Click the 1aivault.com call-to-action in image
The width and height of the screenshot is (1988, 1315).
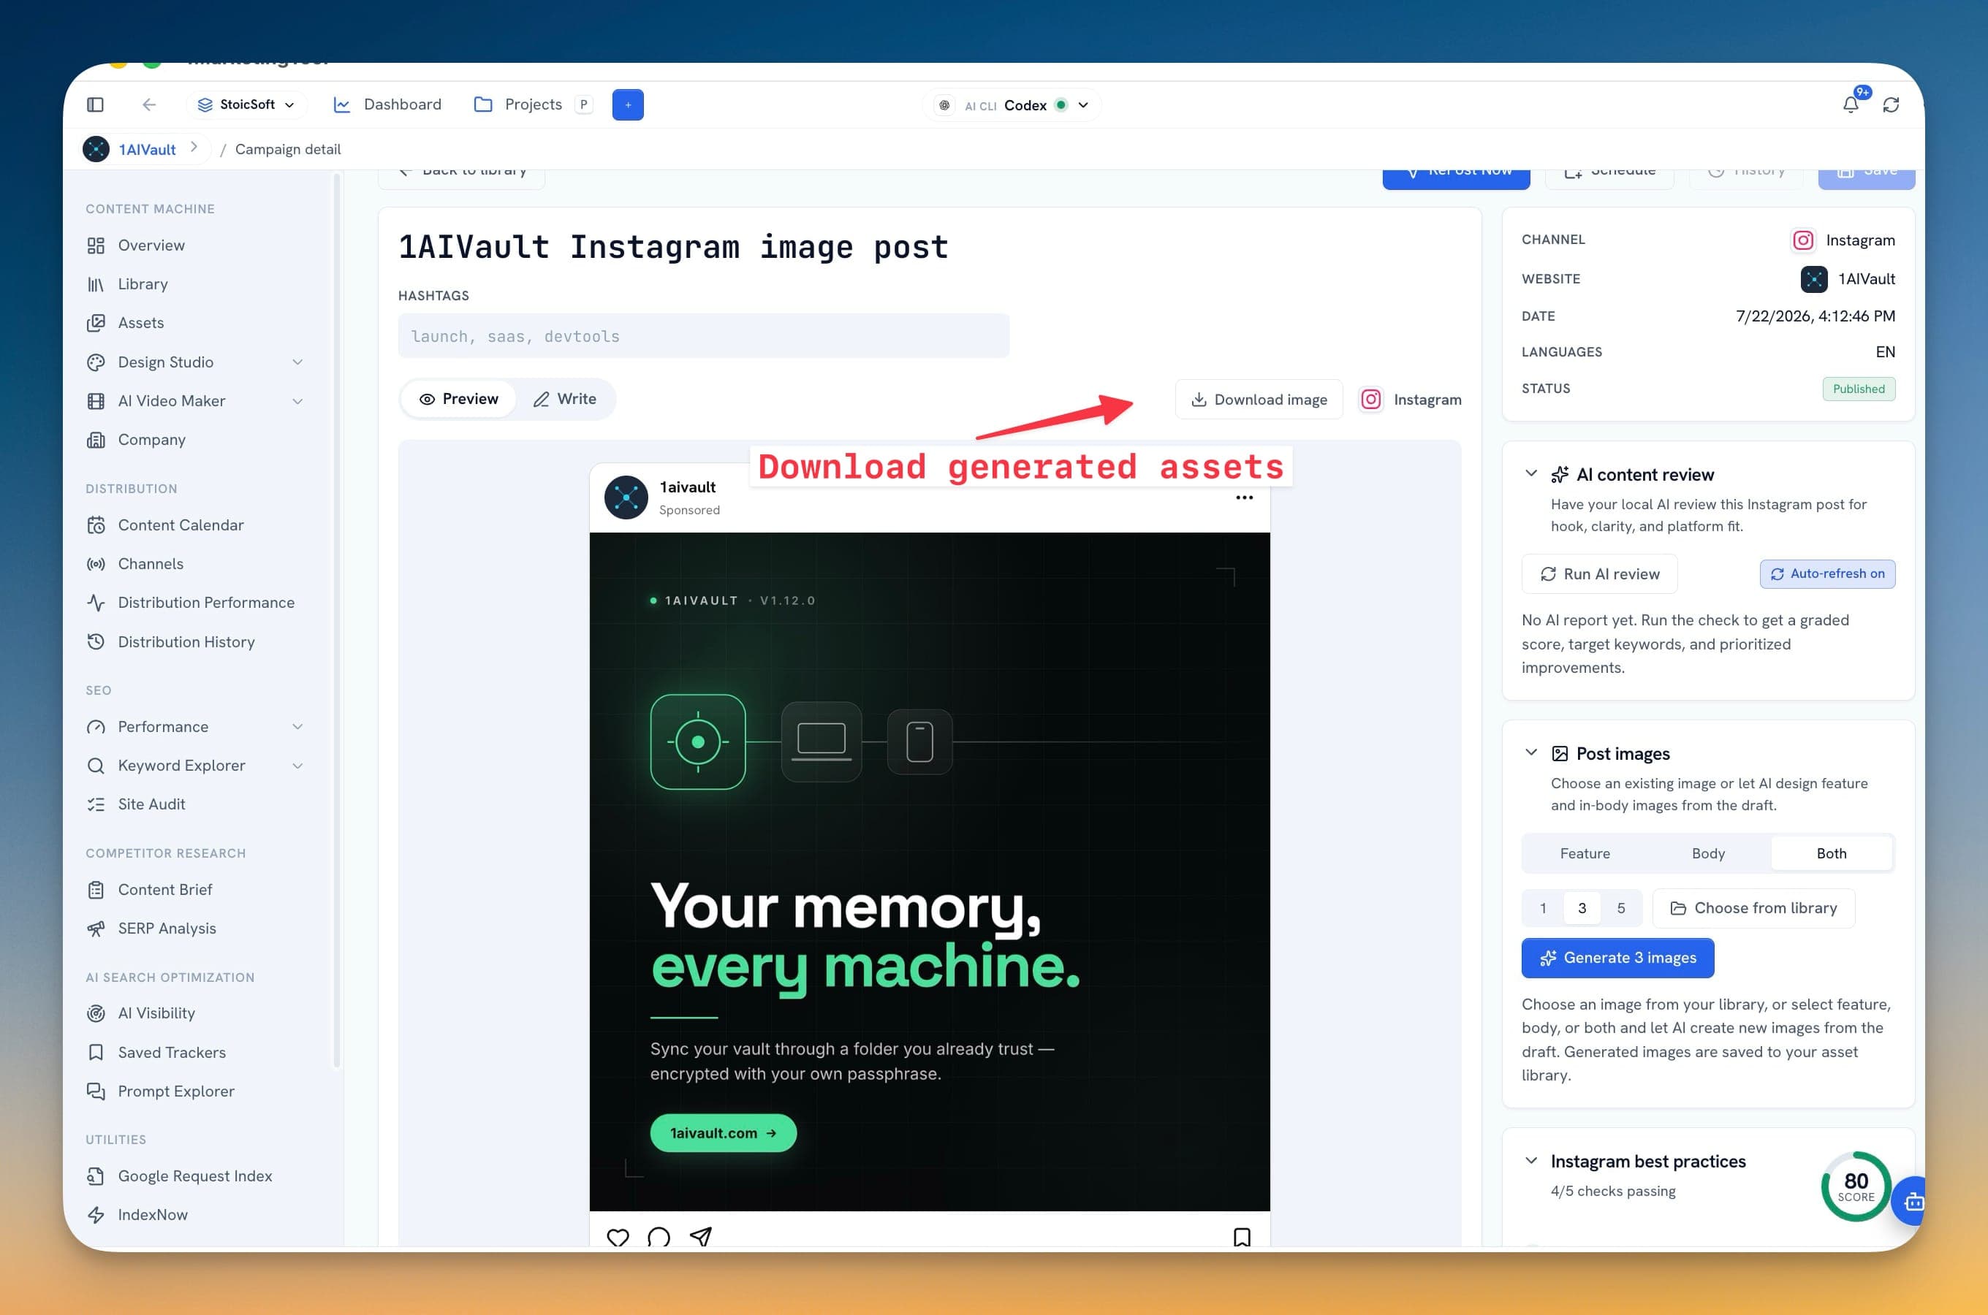click(723, 1133)
